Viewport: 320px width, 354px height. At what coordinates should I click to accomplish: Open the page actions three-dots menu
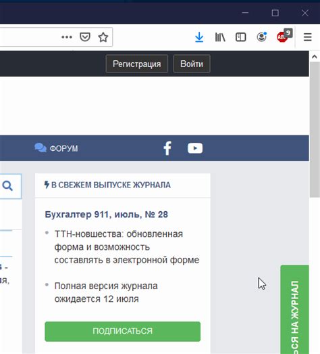[x=67, y=37]
